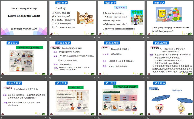The image size is (194, 119).
Task: Click the 'Greeting:' text on slide 2
Action: point(61,8)
